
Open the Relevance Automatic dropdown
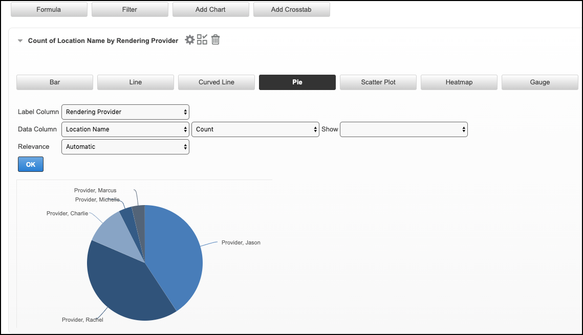125,147
